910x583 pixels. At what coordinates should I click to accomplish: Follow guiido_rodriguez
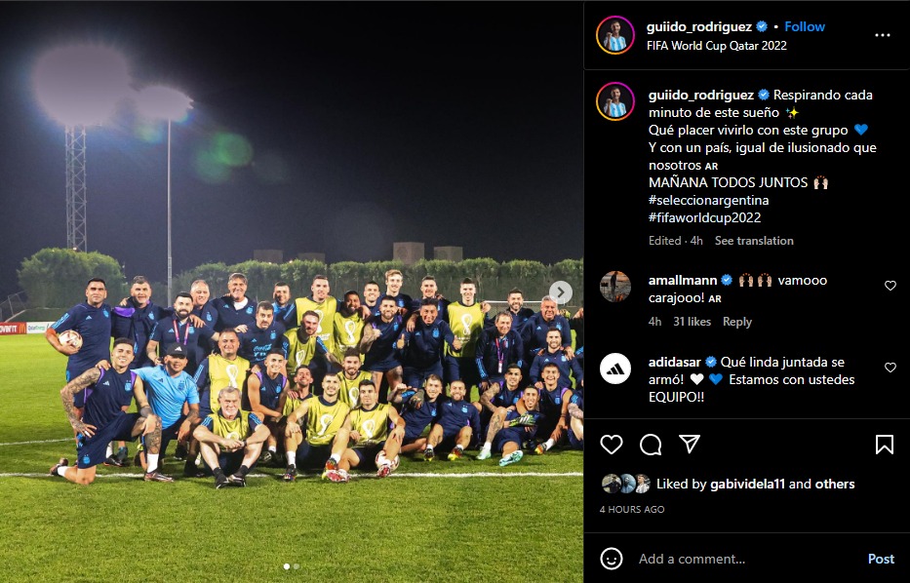(x=805, y=26)
